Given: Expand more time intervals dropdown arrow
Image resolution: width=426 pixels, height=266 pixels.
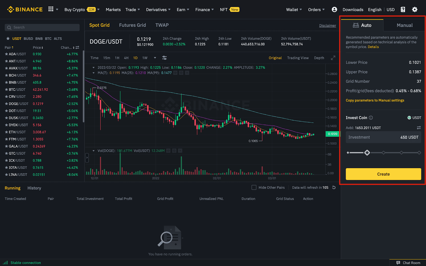Looking at the screenshot, I should point(155,58).
